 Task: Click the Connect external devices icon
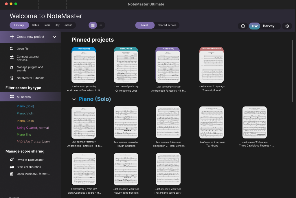pos(12,58)
